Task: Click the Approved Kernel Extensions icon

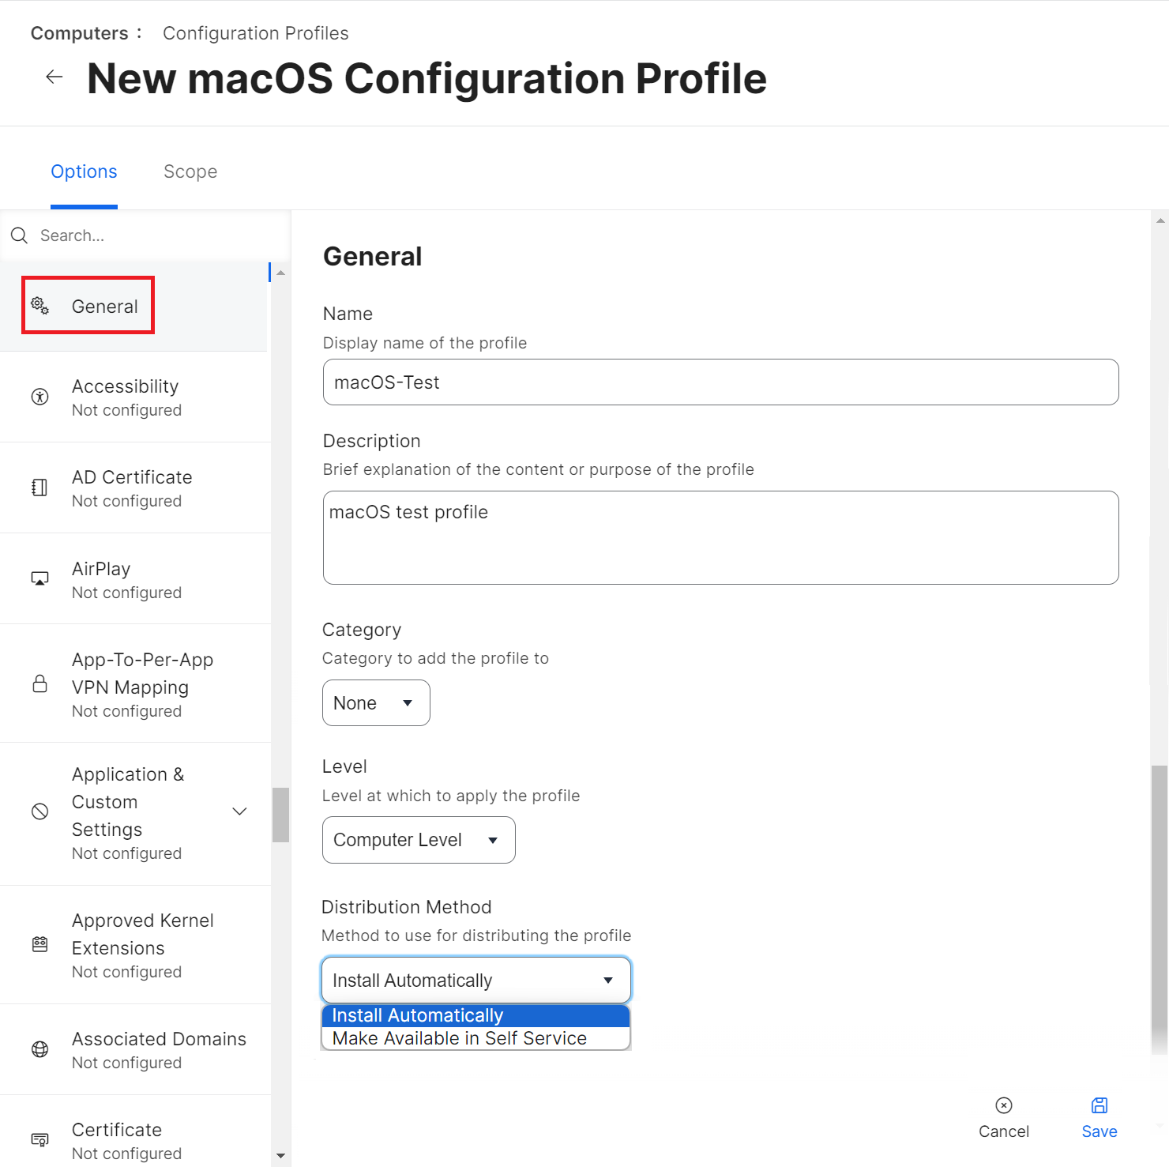Action: click(39, 944)
